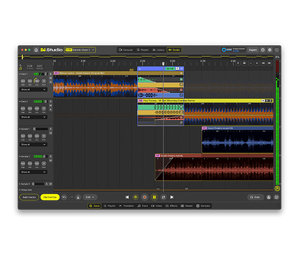This screenshot has width=299, height=270.
Task: Open the home screen icon
Action: coord(36,50)
